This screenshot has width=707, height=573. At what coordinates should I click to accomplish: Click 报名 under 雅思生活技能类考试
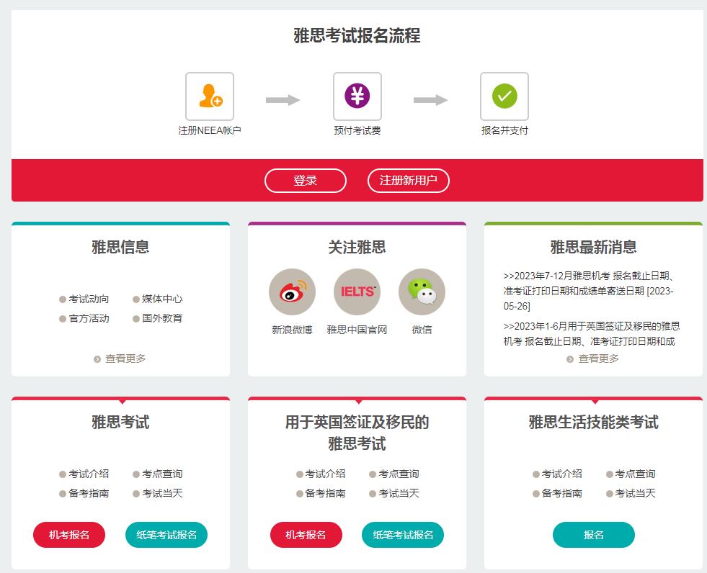[x=593, y=535]
